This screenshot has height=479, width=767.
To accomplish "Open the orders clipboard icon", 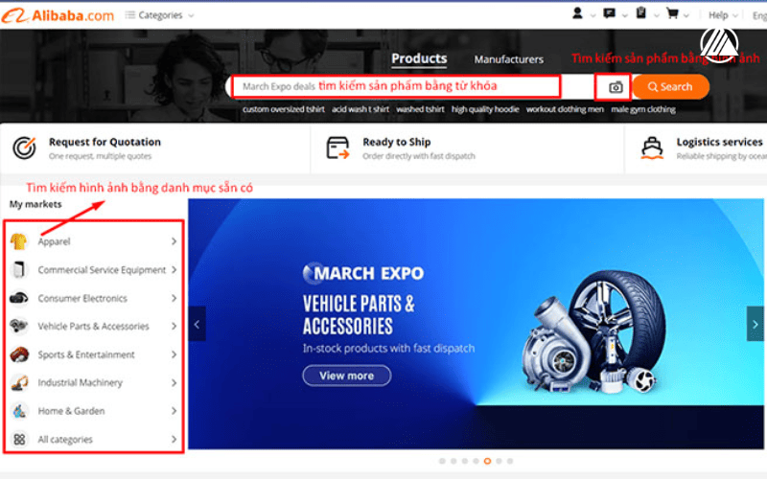I will 640,12.
